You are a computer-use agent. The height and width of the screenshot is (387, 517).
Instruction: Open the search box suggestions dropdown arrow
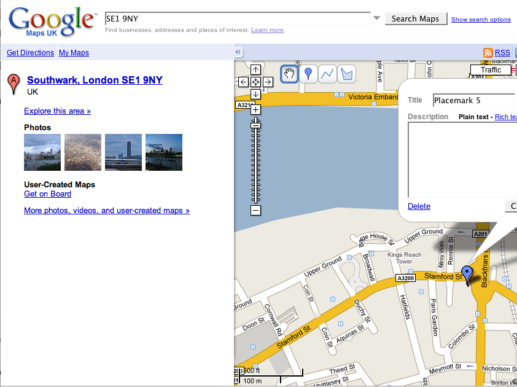click(377, 18)
